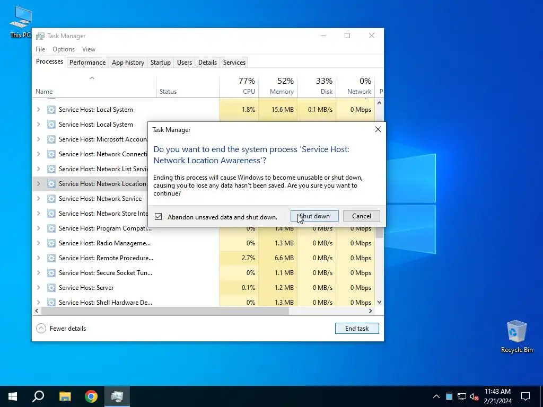Select the 15.6 MB memory value

pos(283,109)
